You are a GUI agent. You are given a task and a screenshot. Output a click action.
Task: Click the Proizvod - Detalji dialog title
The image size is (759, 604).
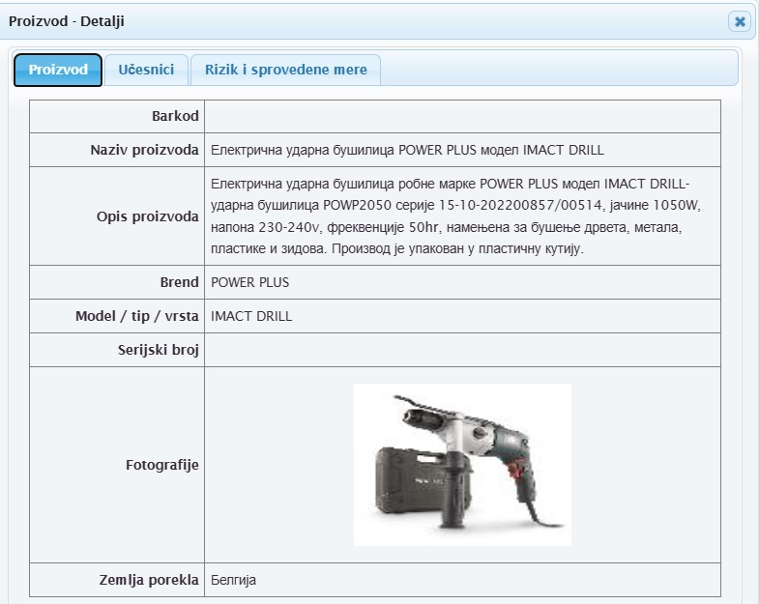pos(67,21)
